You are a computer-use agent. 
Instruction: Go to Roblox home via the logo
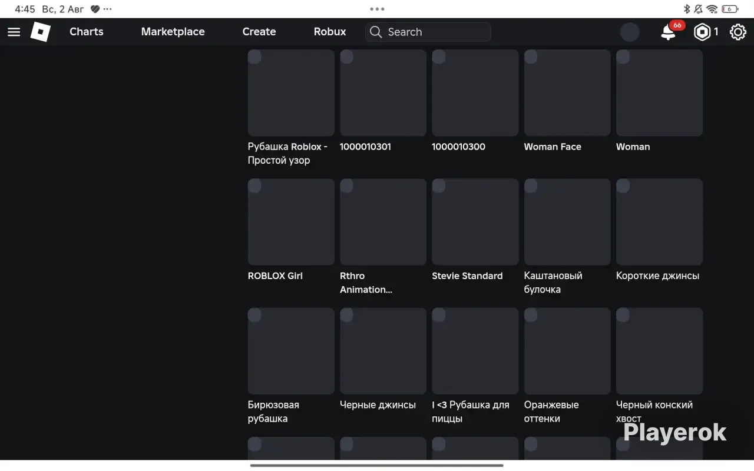(41, 32)
